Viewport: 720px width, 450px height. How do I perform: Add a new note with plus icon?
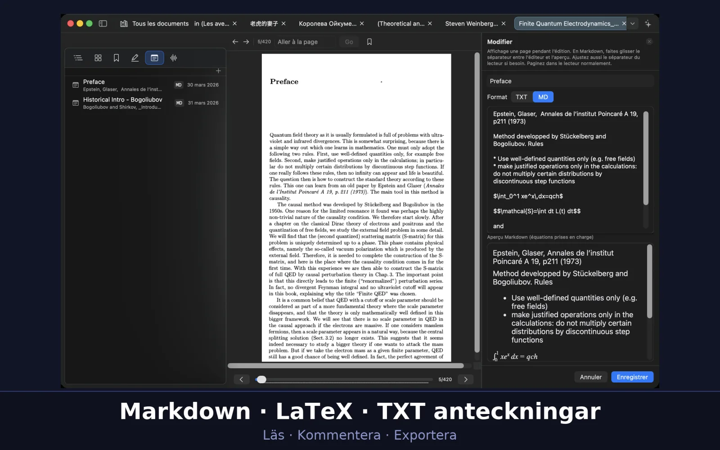click(218, 71)
